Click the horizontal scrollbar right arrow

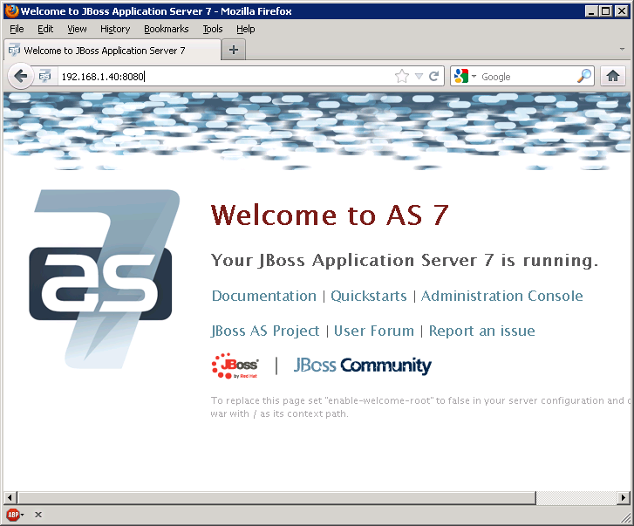[x=623, y=497]
